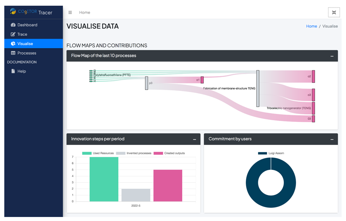Click the Dashboard gauge icon
This screenshot has height=221, width=346.
13,25
